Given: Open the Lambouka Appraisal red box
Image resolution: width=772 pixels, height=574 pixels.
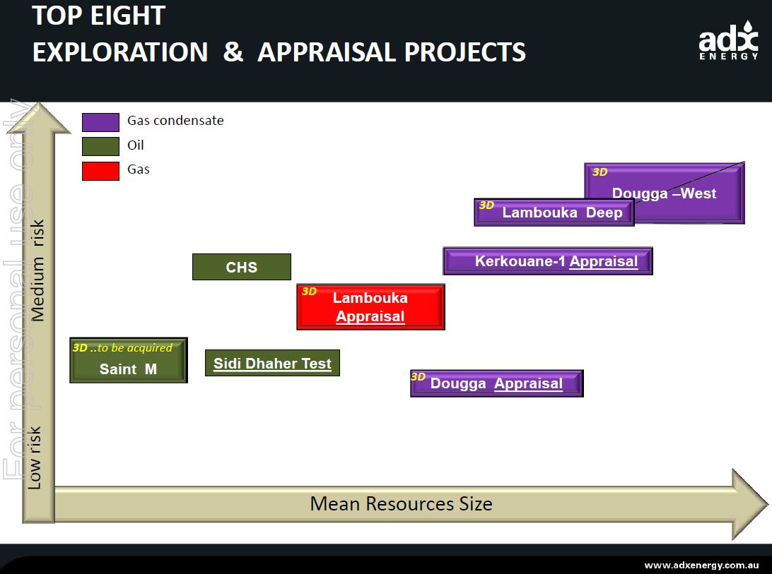Looking at the screenshot, I should (x=370, y=307).
